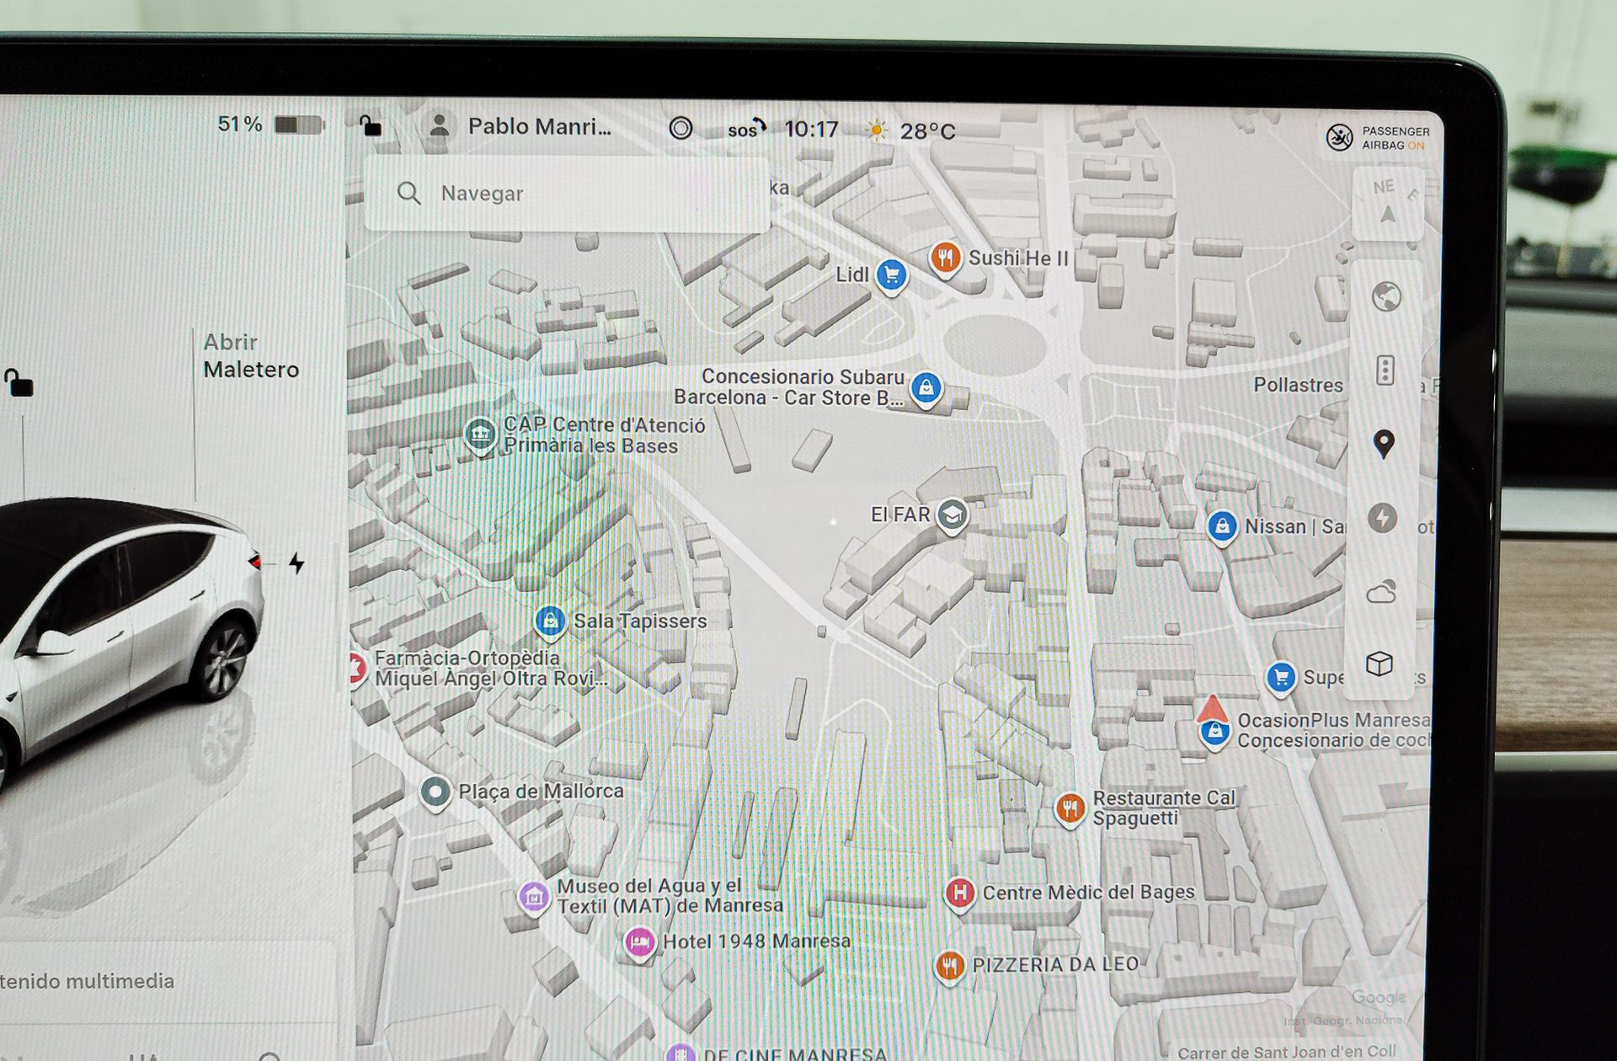Screen dimensions: 1617x1061
Task: Tap the battery level indicator at 51%
Action: [x=270, y=125]
